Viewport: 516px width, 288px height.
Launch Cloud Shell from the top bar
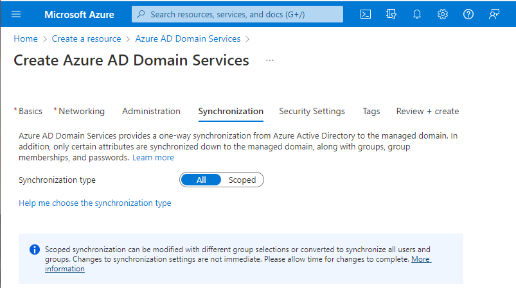pos(365,14)
